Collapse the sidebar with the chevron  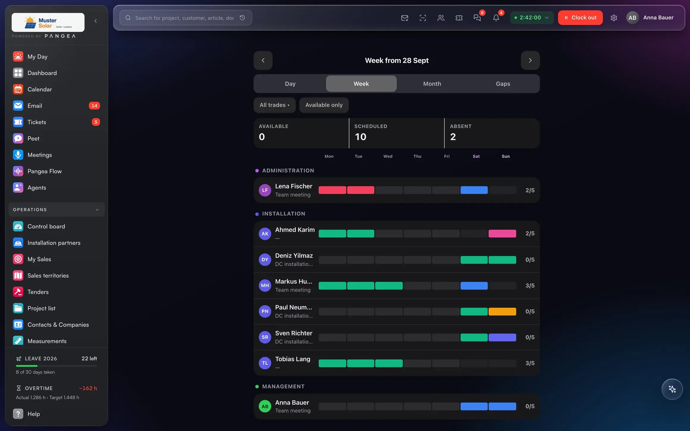point(95,21)
